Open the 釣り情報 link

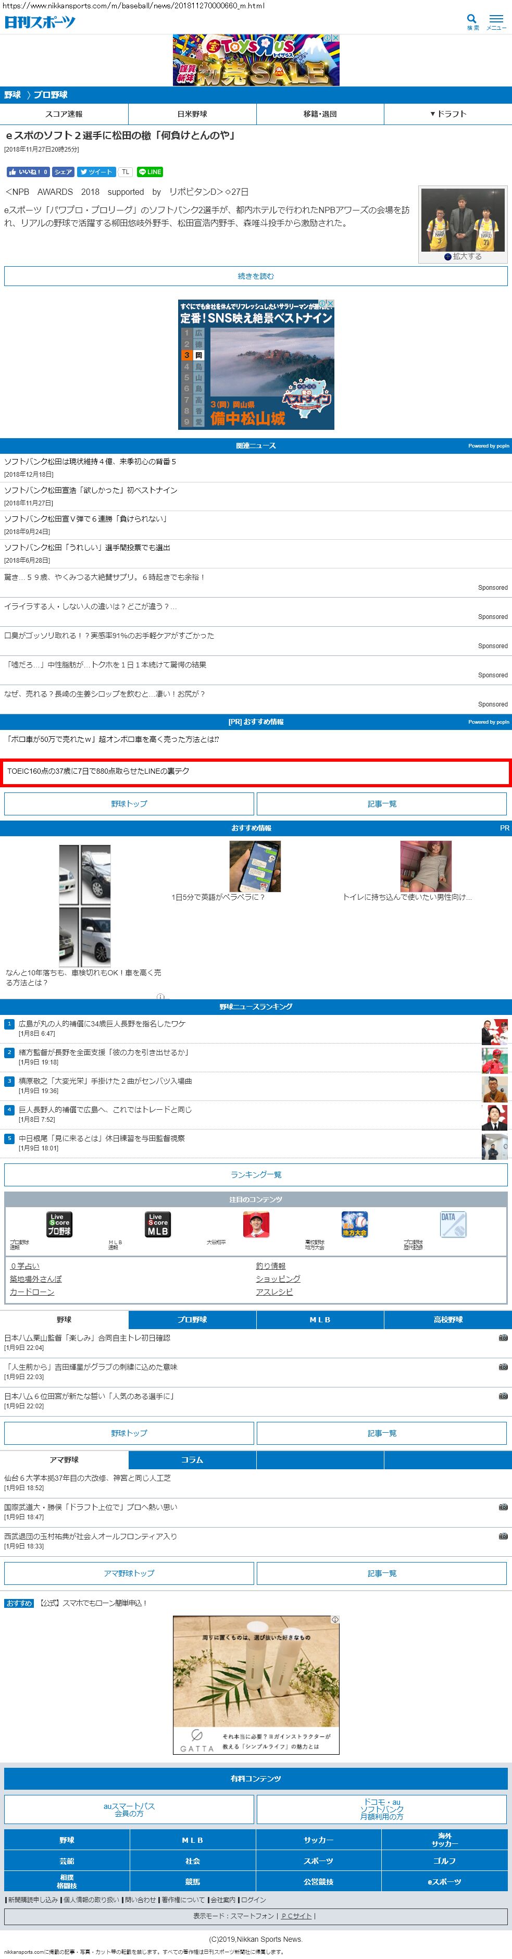point(270,1266)
